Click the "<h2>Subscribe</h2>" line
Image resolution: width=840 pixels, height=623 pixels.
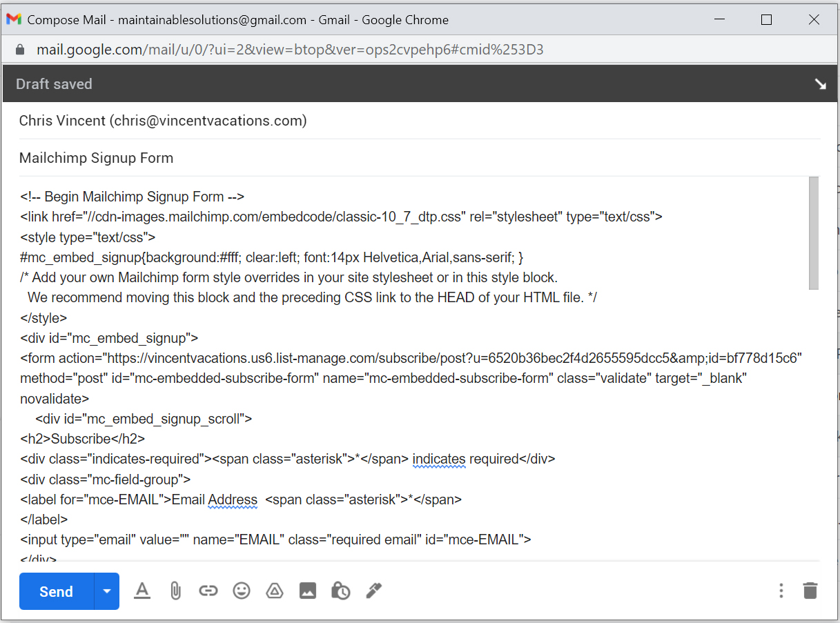point(83,439)
